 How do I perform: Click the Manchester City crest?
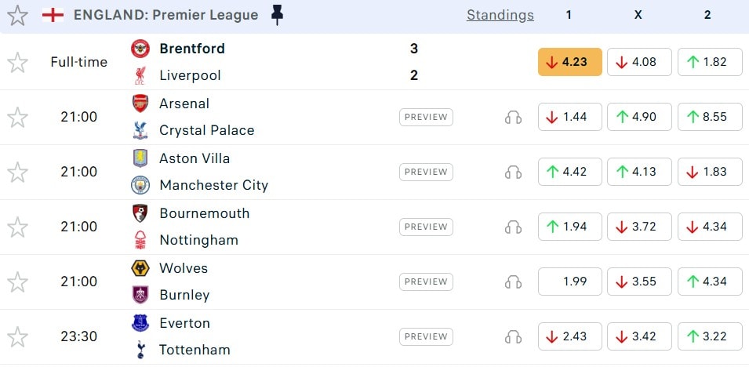[x=140, y=185]
